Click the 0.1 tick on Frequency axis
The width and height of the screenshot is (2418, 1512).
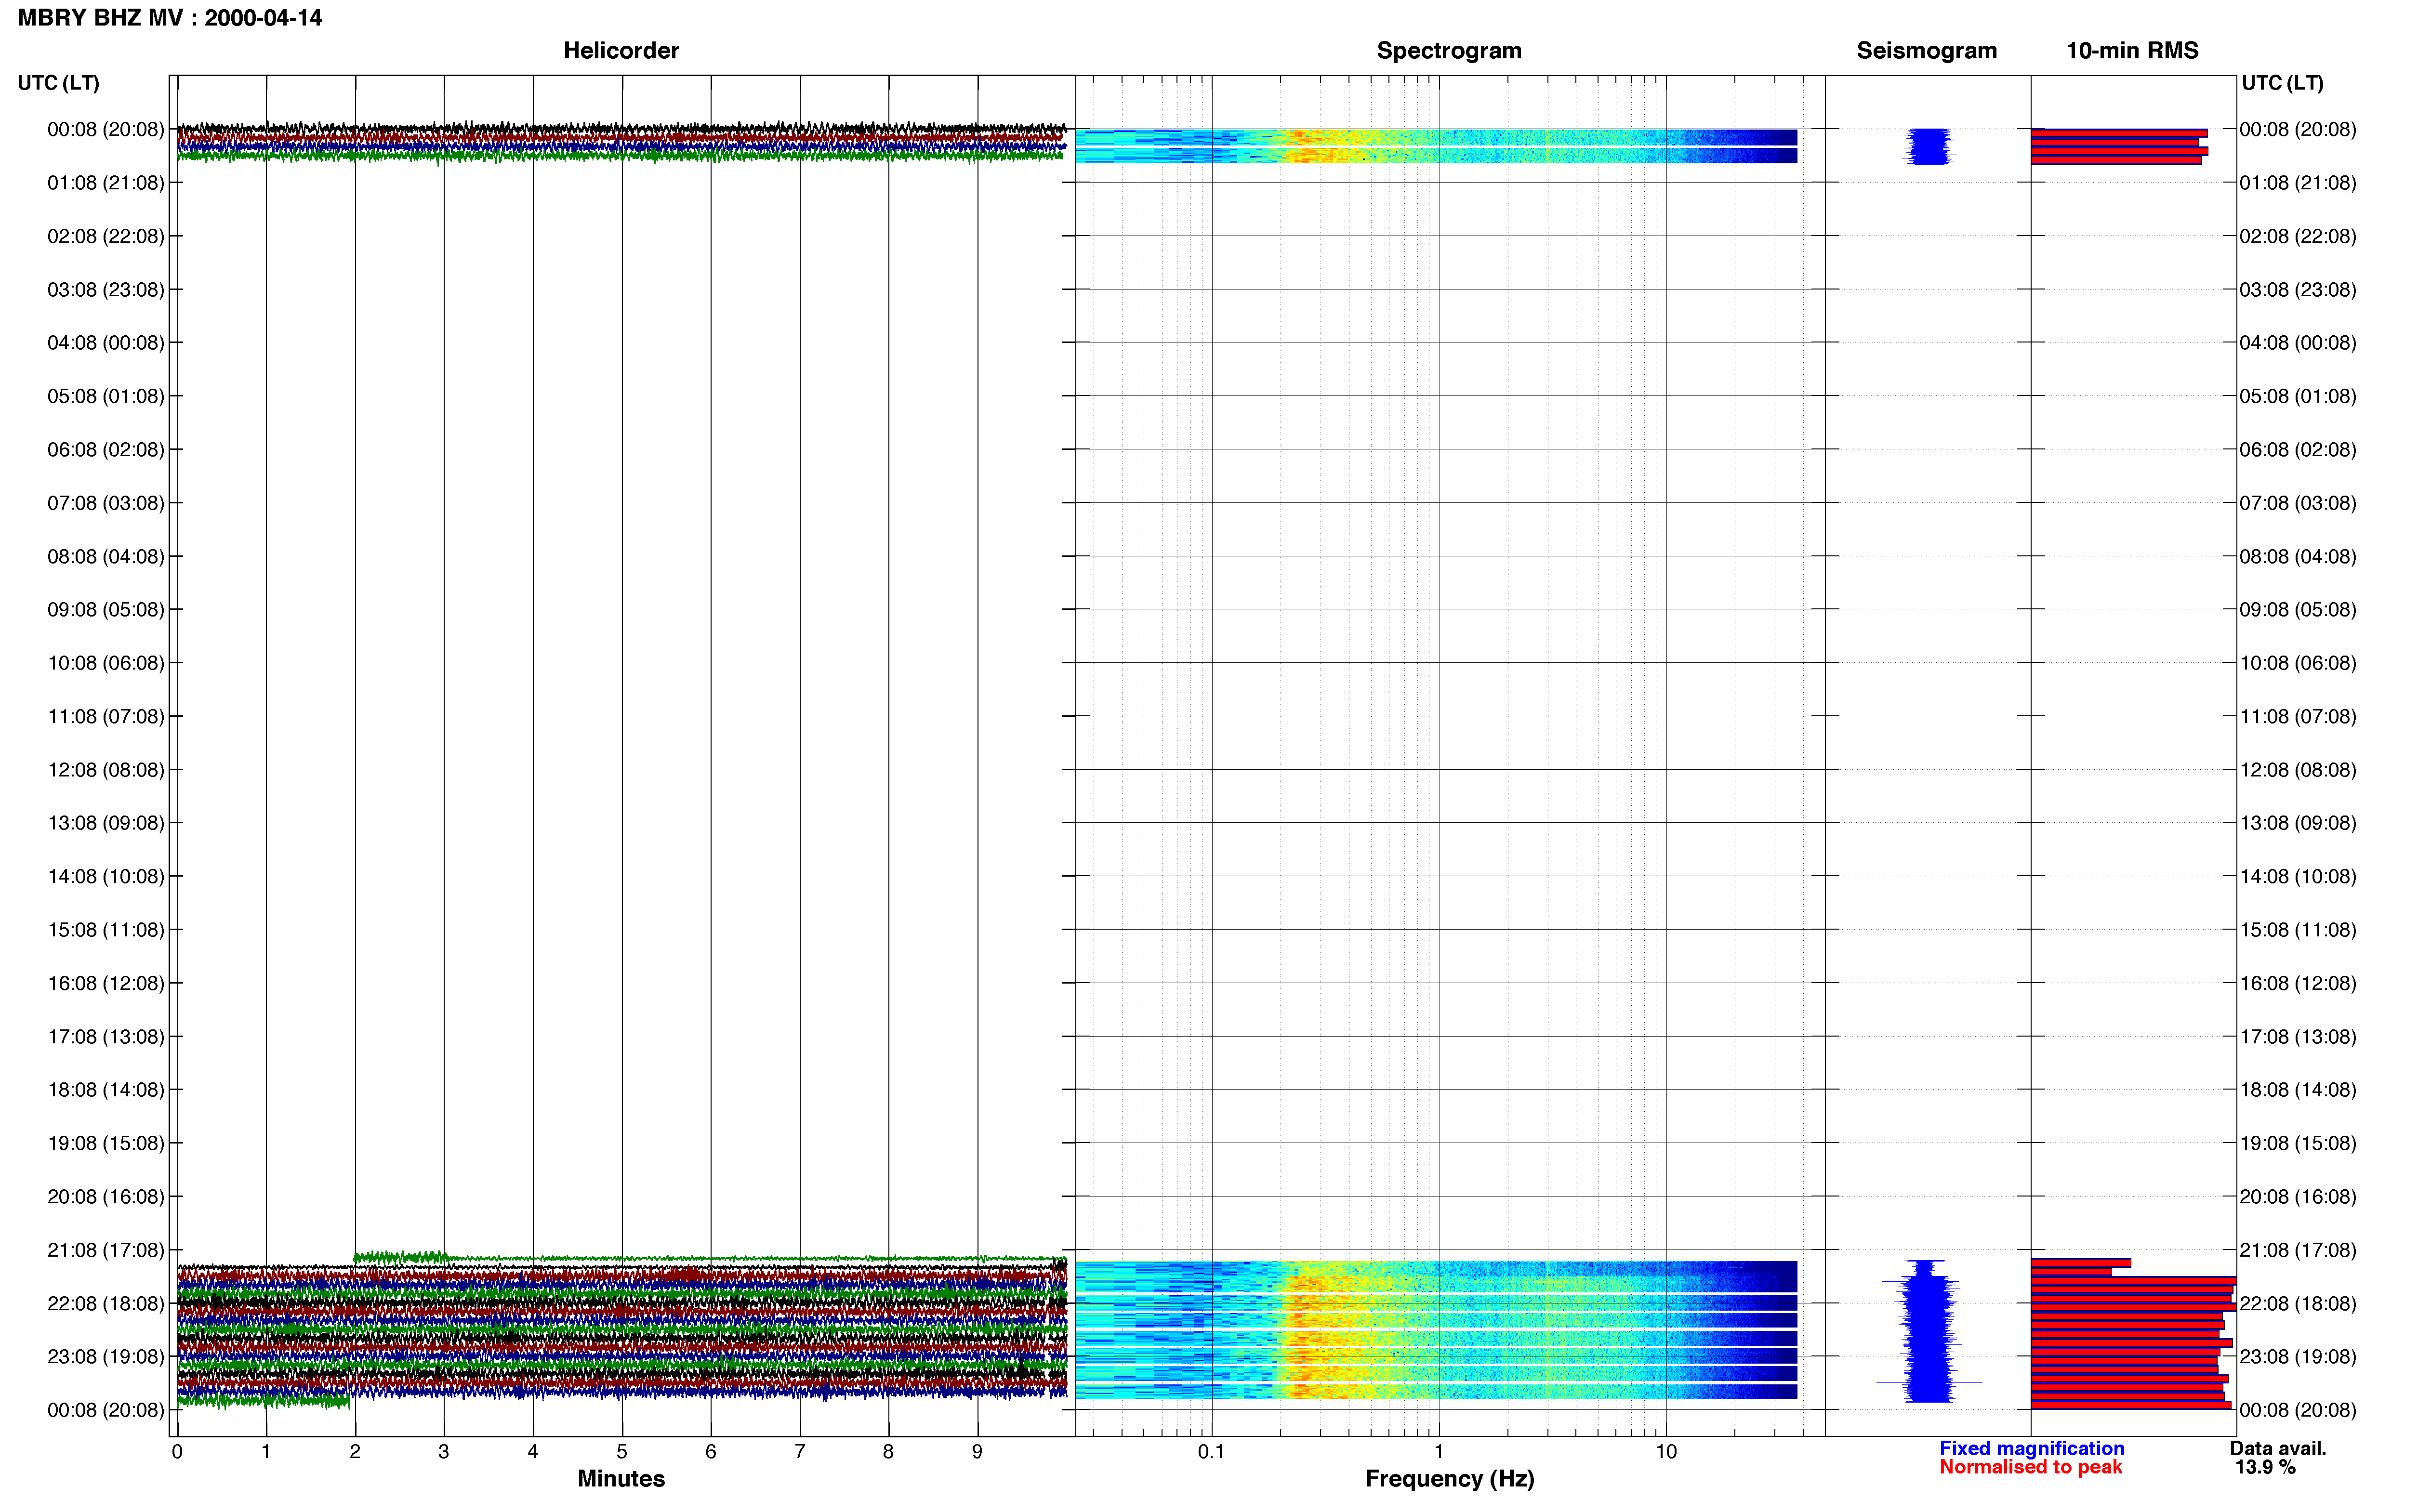point(1211,1452)
